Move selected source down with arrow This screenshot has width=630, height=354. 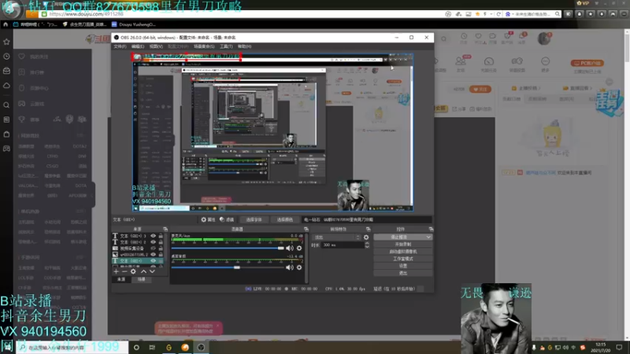[x=152, y=271]
